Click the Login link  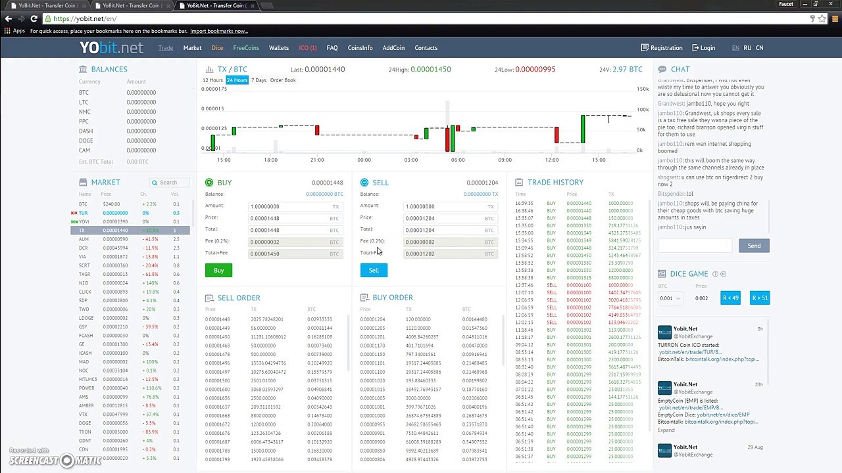click(708, 47)
